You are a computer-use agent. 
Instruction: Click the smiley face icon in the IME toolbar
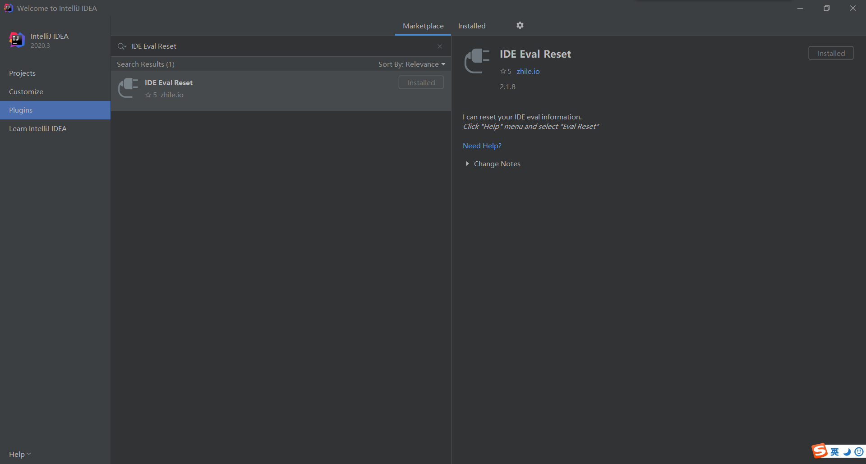click(x=859, y=452)
